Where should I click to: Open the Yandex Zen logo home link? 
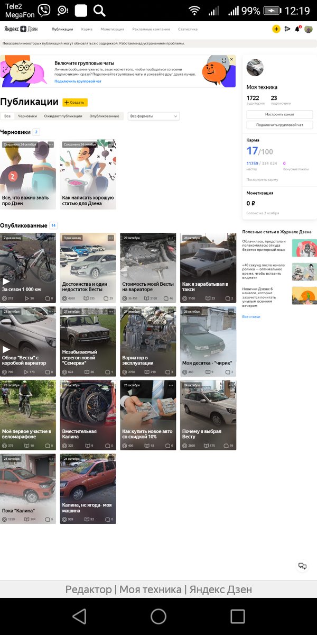pos(21,29)
